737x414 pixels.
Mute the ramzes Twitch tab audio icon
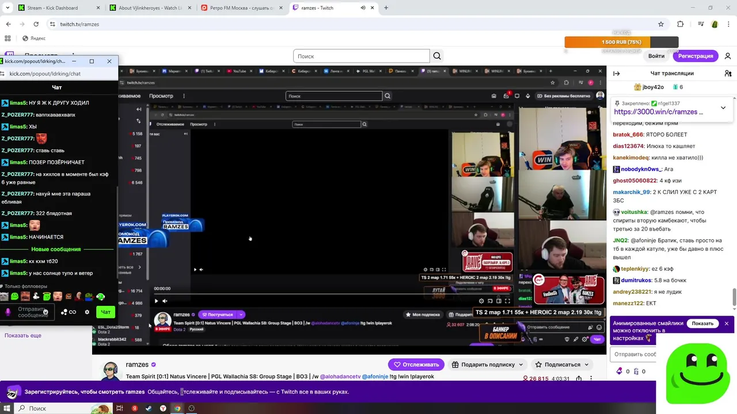click(x=363, y=8)
